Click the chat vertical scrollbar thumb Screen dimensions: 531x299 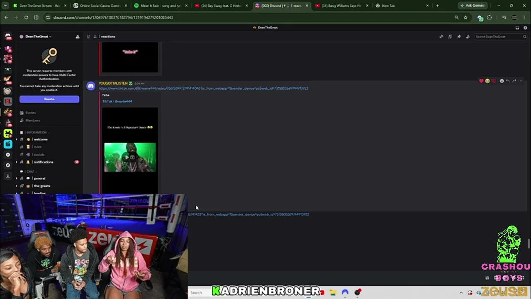[529, 244]
